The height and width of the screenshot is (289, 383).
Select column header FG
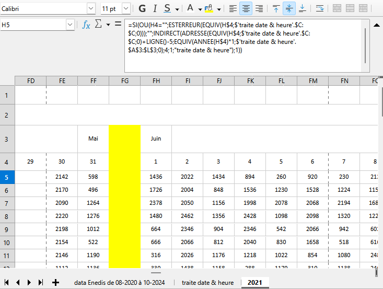(124, 81)
